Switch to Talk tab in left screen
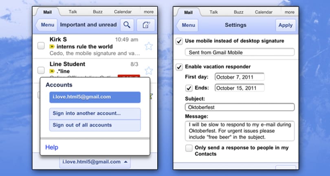 pyautogui.click(x=73, y=12)
